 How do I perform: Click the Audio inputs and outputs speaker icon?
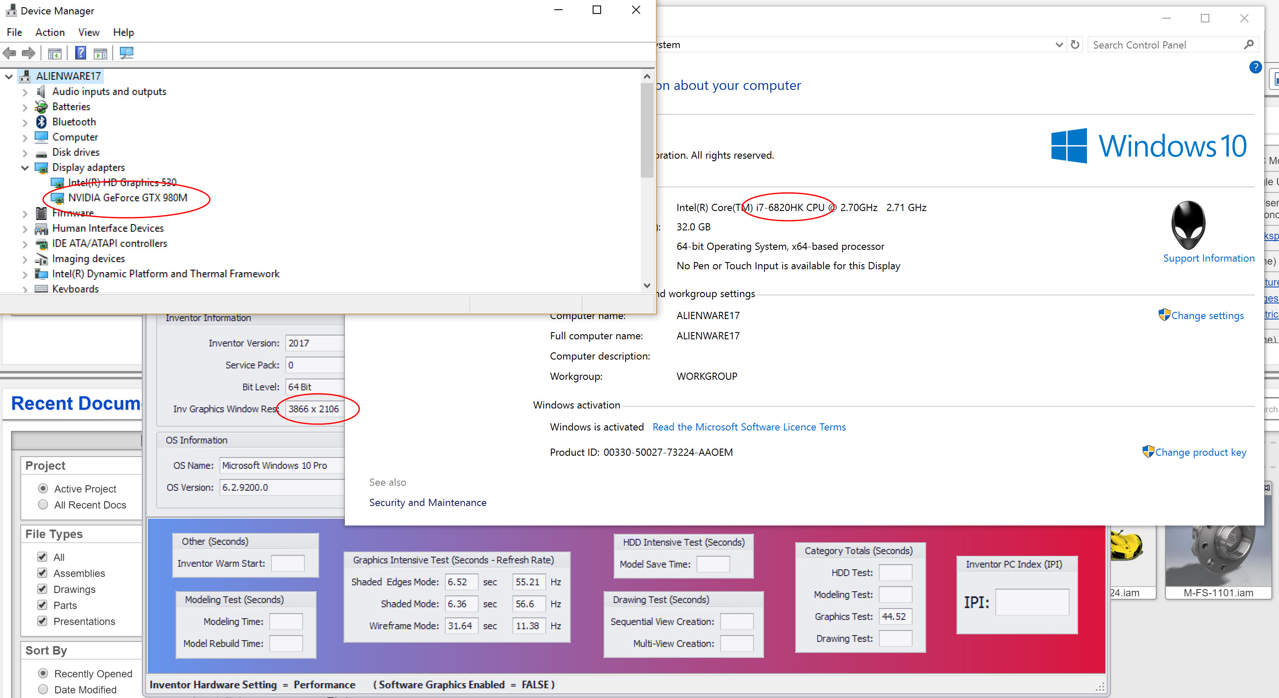pos(41,91)
